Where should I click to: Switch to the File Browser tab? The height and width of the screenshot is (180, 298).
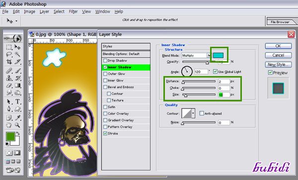tap(280, 22)
